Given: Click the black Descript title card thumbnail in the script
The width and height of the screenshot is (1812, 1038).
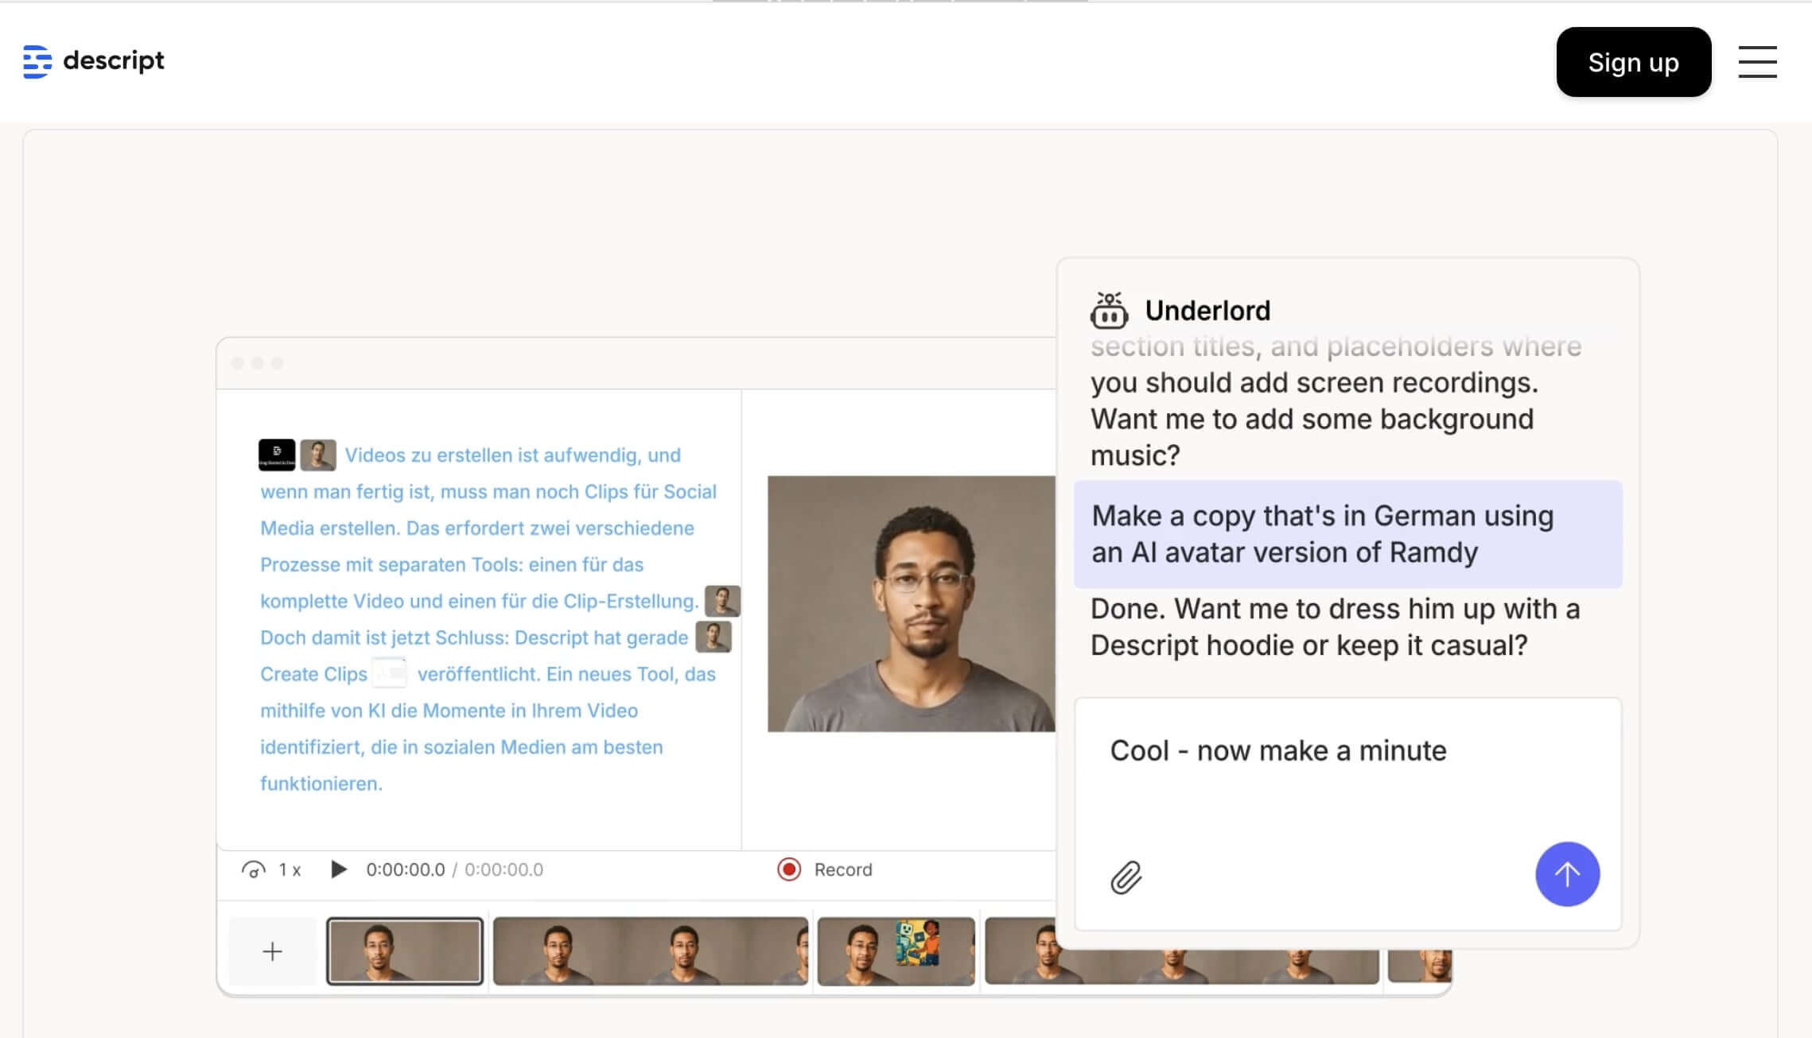Looking at the screenshot, I should (x=277, y=455).
